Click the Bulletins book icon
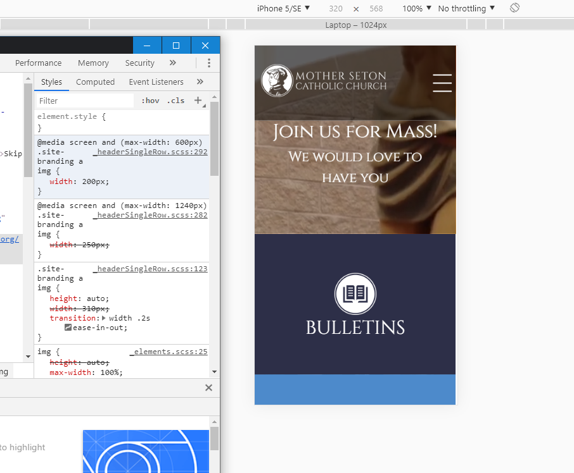574x473 pixels. (355, 294)
